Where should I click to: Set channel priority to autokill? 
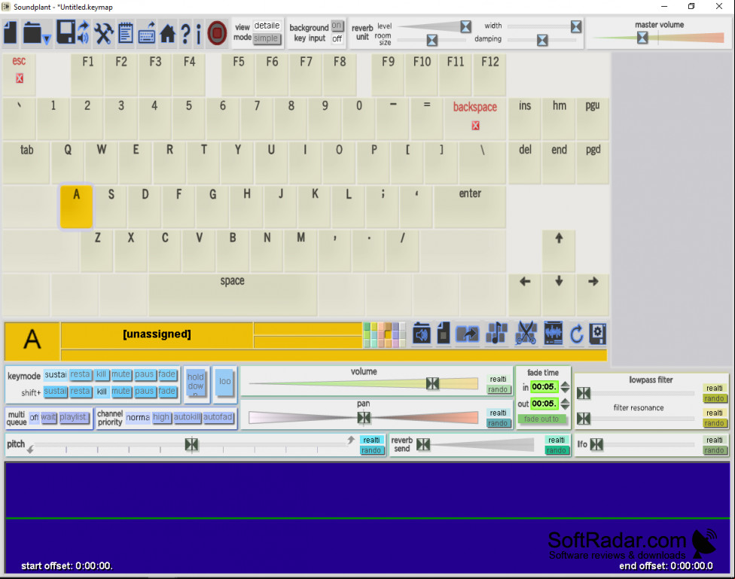point(187,417)
